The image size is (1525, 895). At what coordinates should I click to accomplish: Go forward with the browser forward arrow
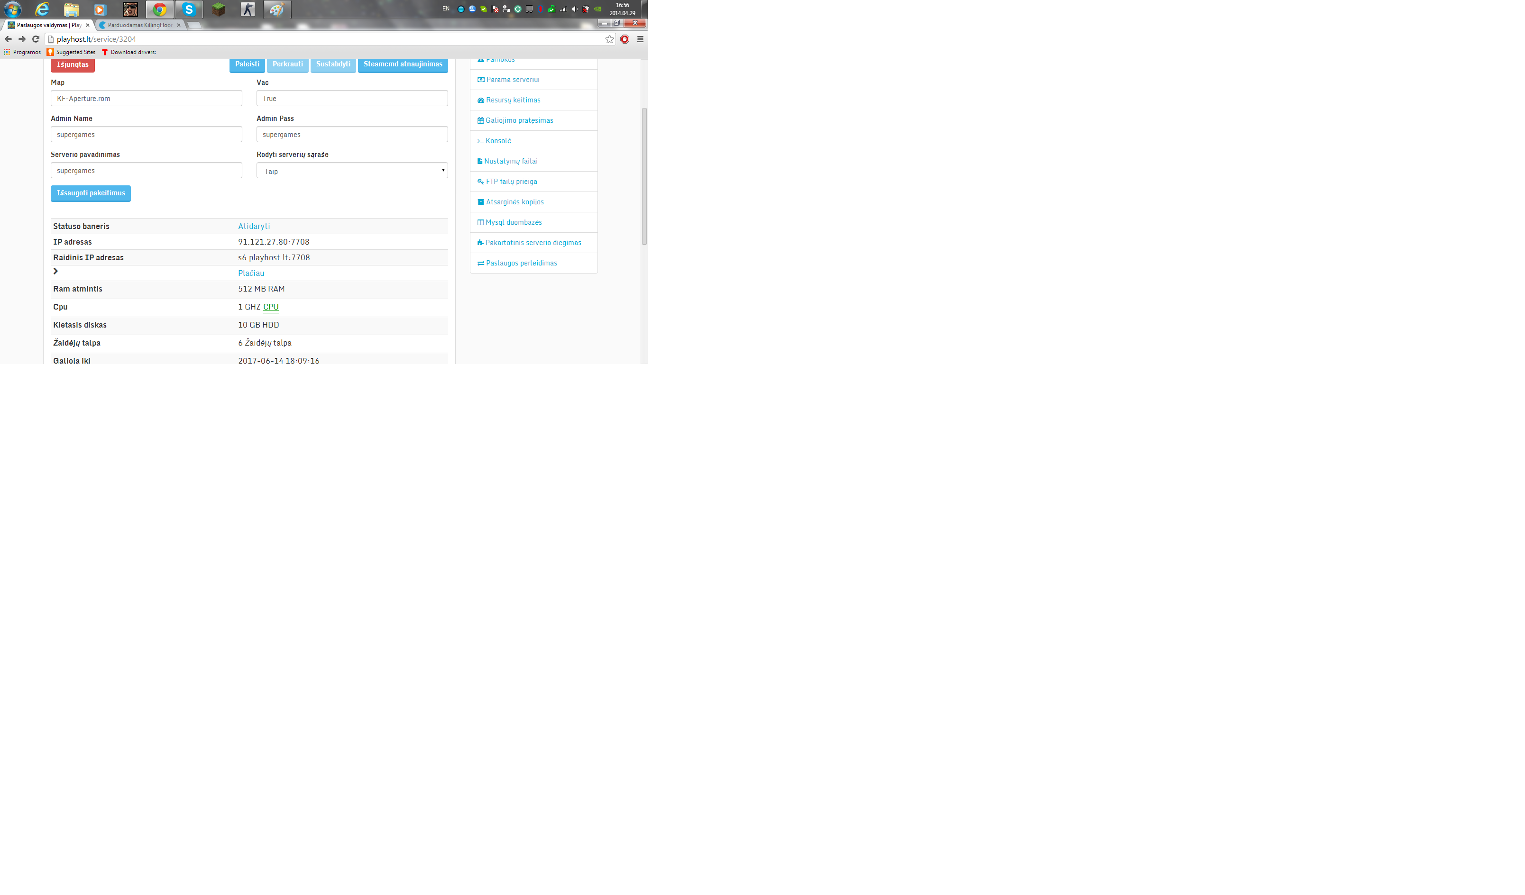coord(22,39)
